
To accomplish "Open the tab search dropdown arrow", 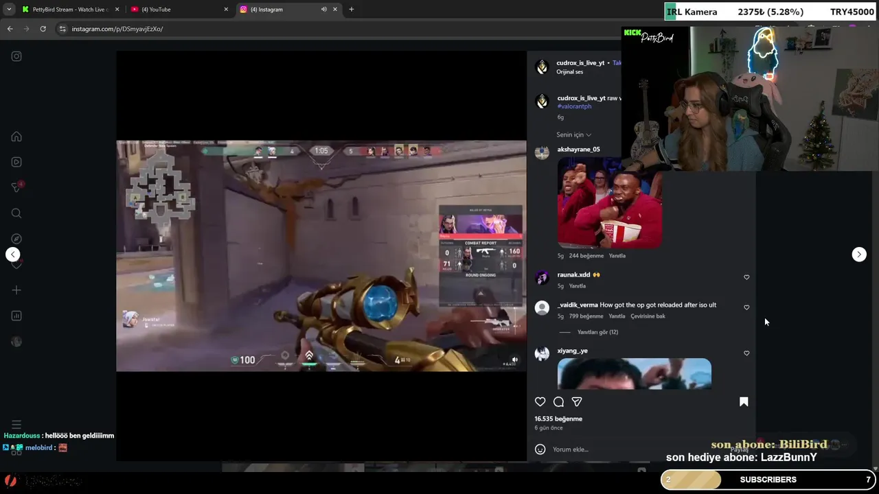I will tap(9, 10).
